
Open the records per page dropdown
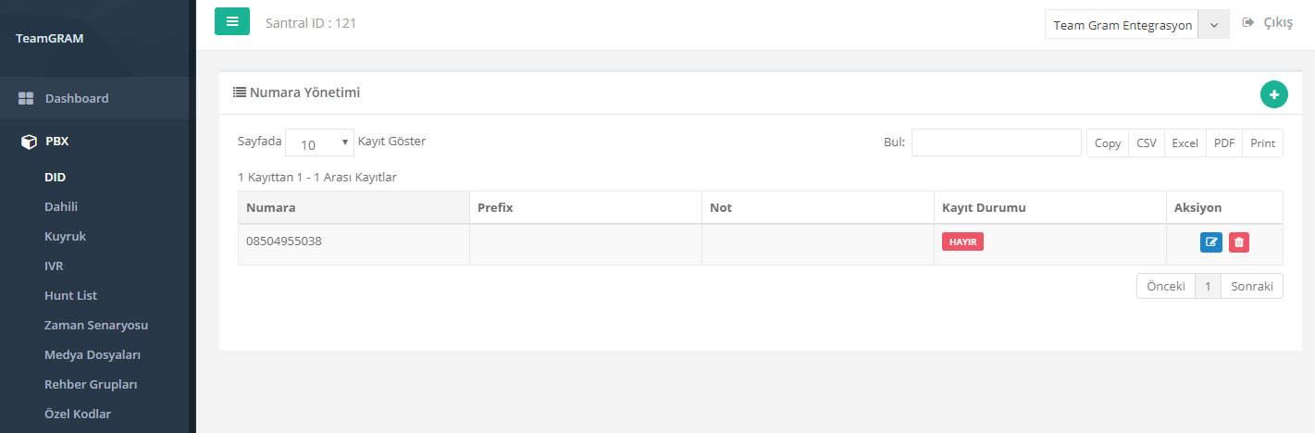click(x=319, y=142)
